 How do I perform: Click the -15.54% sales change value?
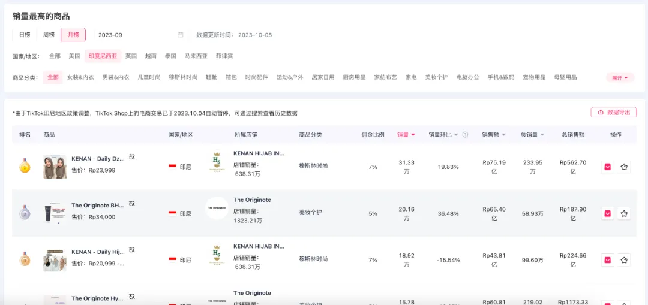click(x=448, y=261)
